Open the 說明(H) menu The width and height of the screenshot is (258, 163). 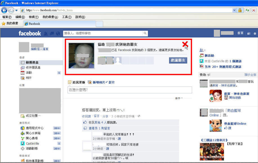tap(80, 17)
